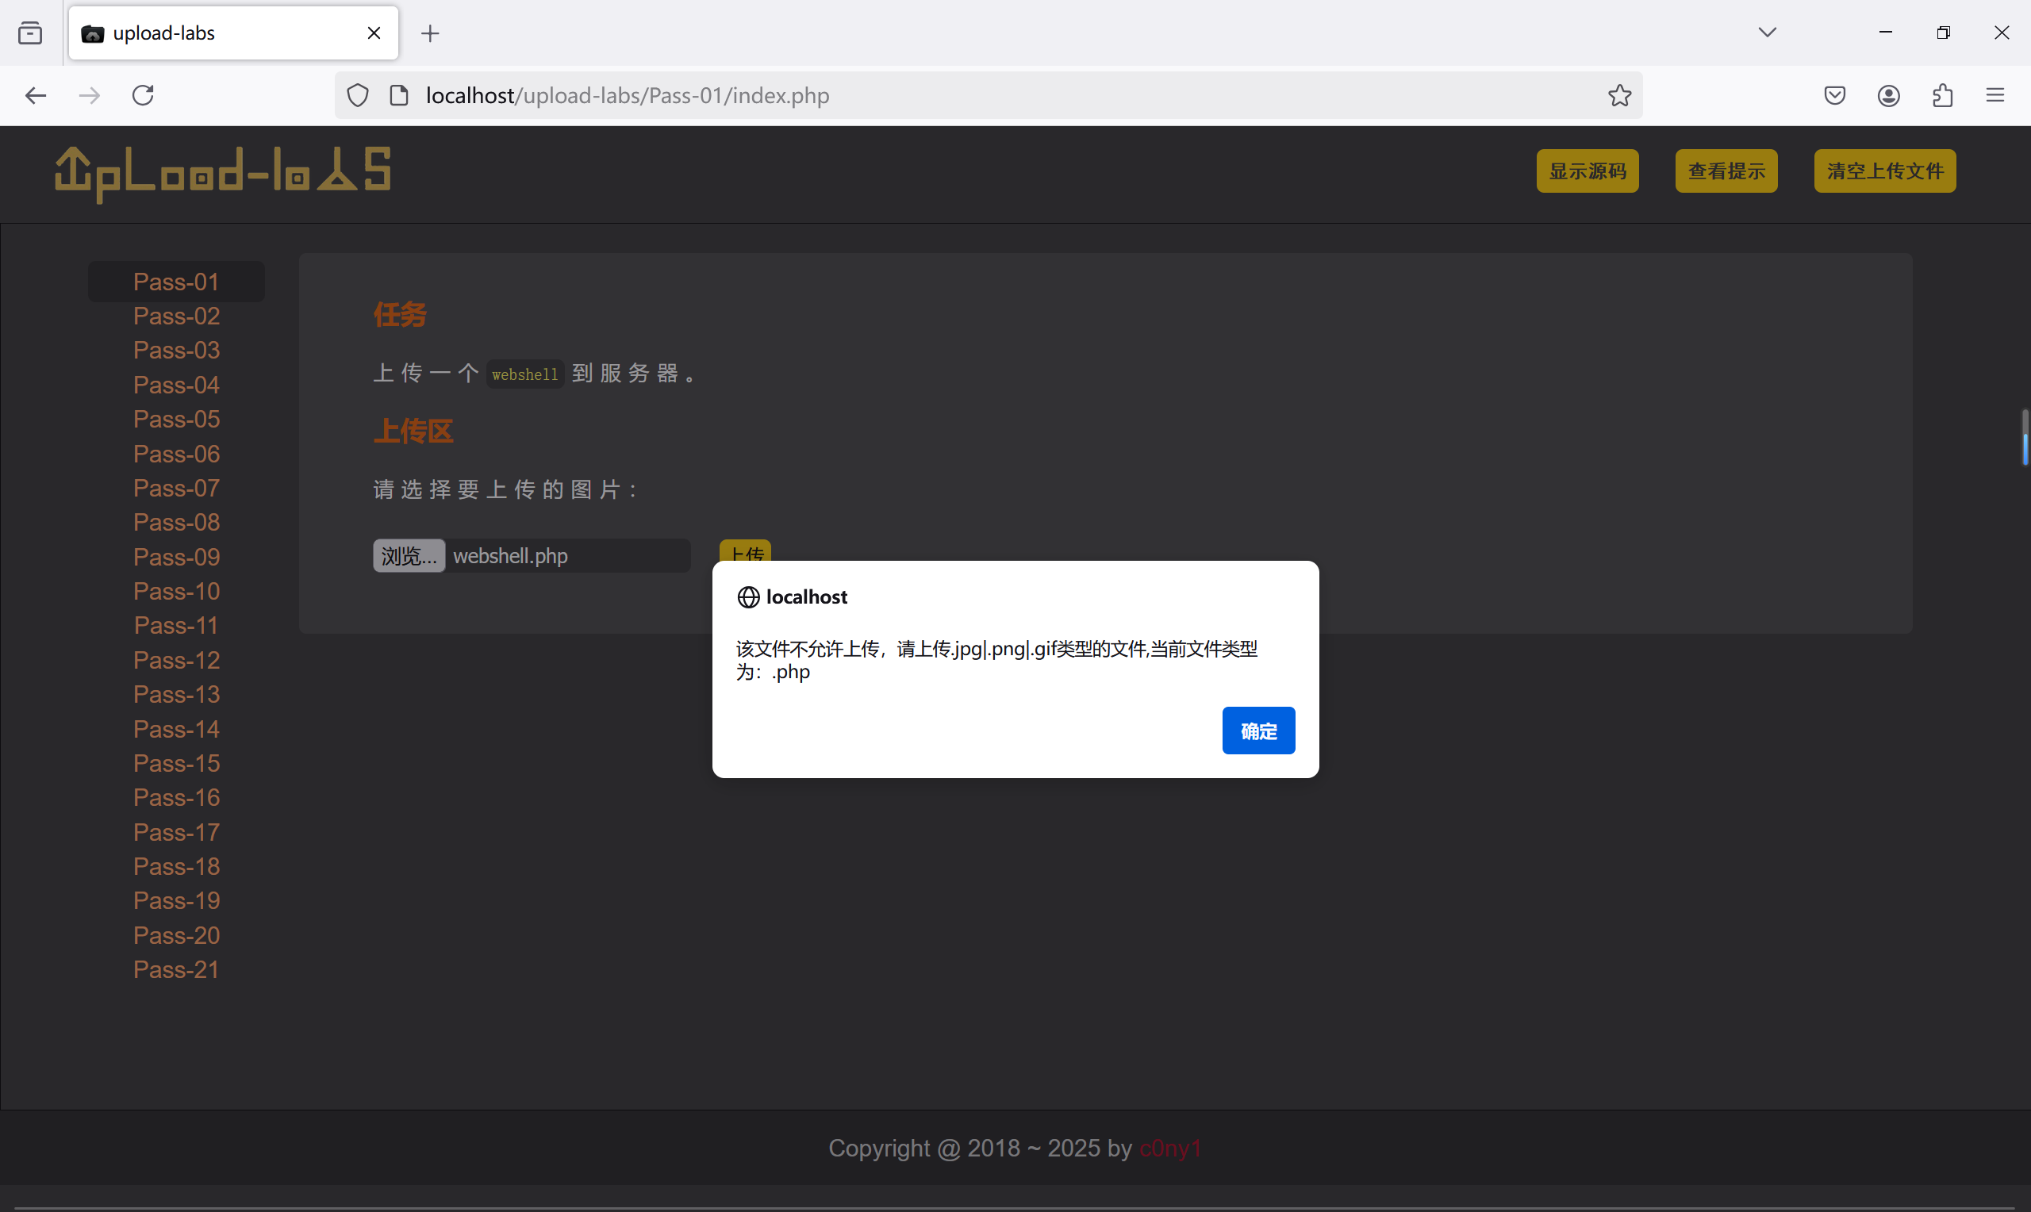Image resolution: width=2031 pixels, height=1212 pixels.
Task: Open Pass-05 in the sidebar
Action: [x=176, y=419]
